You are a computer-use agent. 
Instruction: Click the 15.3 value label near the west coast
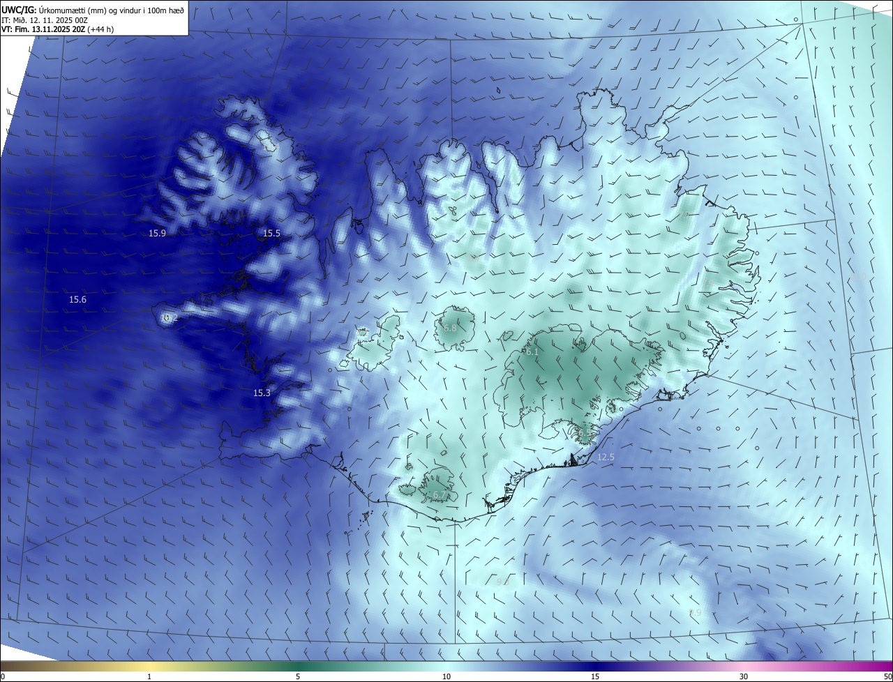tap(262, 393)
